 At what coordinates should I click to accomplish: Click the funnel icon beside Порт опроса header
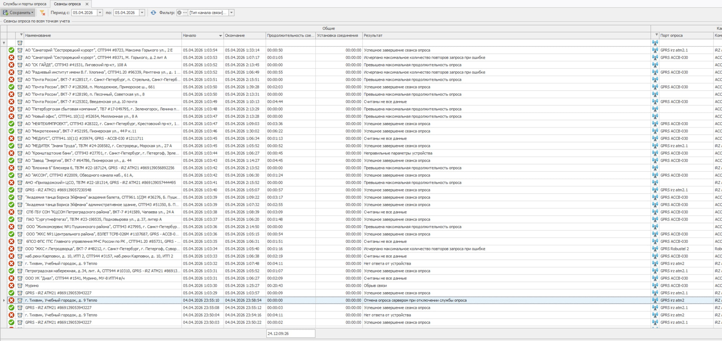tap(656, 35)
